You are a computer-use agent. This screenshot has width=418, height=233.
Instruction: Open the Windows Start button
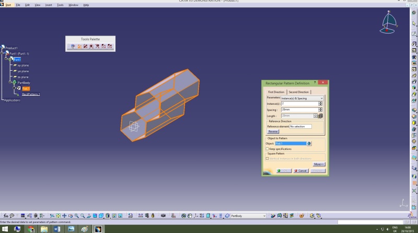[5, 229]
